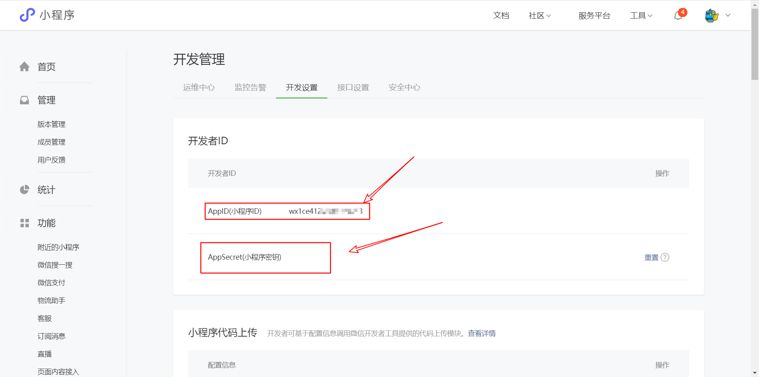Open the 服务平台 menu item
Viewport: 759px width, 377px height.
coord(594,15)
